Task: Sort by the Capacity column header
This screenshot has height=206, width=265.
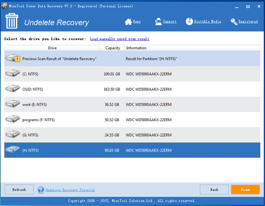Action: point(112,48)
